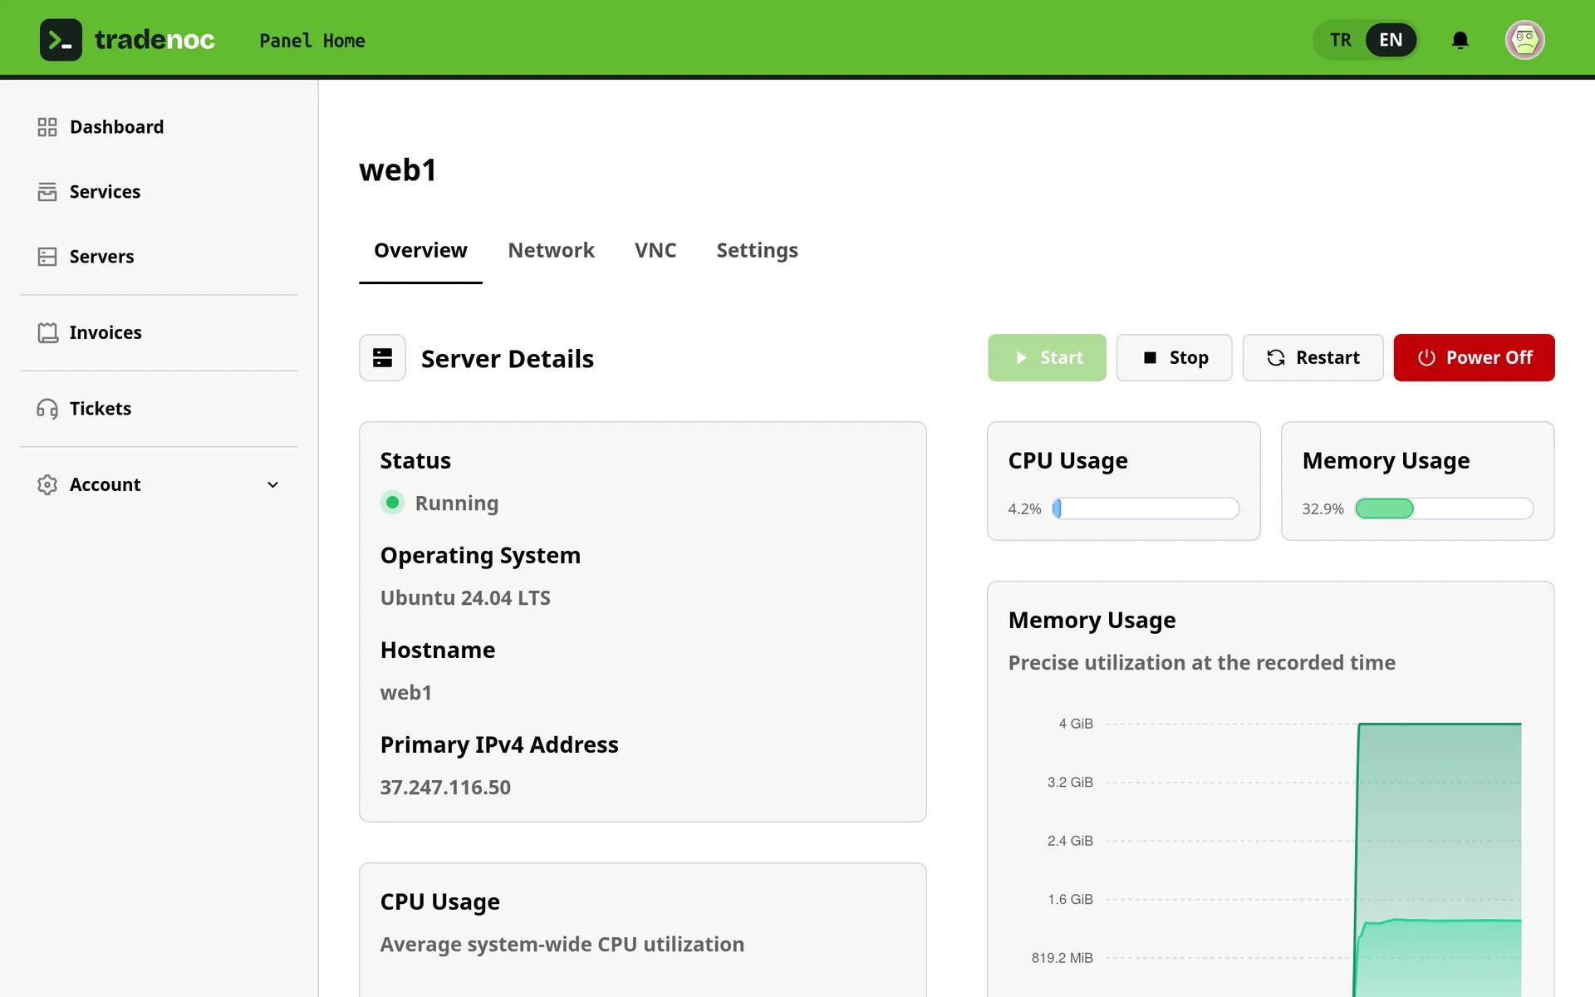Expand the Account menu chevron
Viewport: 1595px width, 997px height.
pos(272,484)
